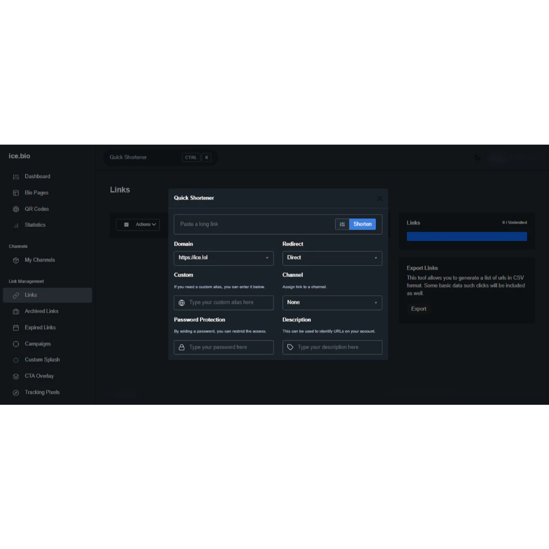Expand the Redirect dropdown set to Direct
Screen dimensions: 549x549
[x=332, y=258]
